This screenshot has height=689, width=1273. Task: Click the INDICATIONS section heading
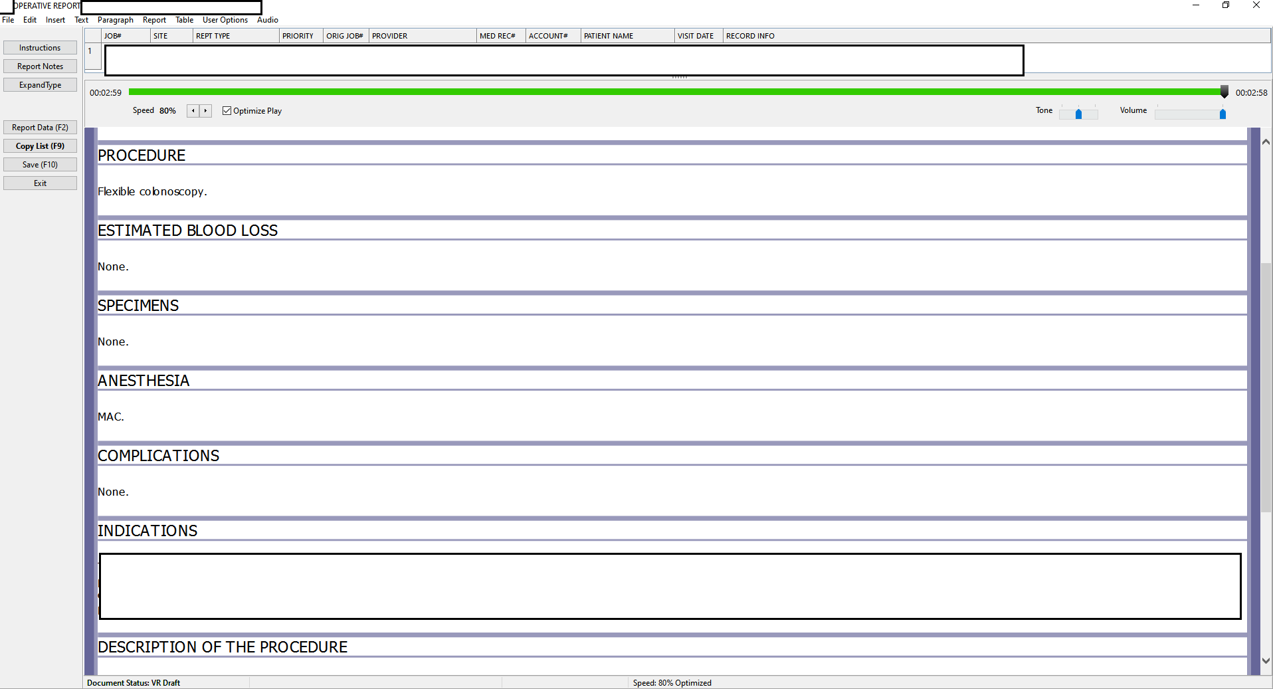coord(147,531)
